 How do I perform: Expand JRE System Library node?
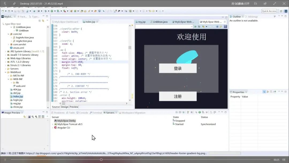point(6,51)
